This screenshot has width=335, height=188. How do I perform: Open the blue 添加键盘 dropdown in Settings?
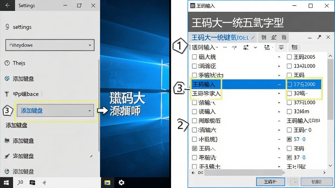coord(55,110)
